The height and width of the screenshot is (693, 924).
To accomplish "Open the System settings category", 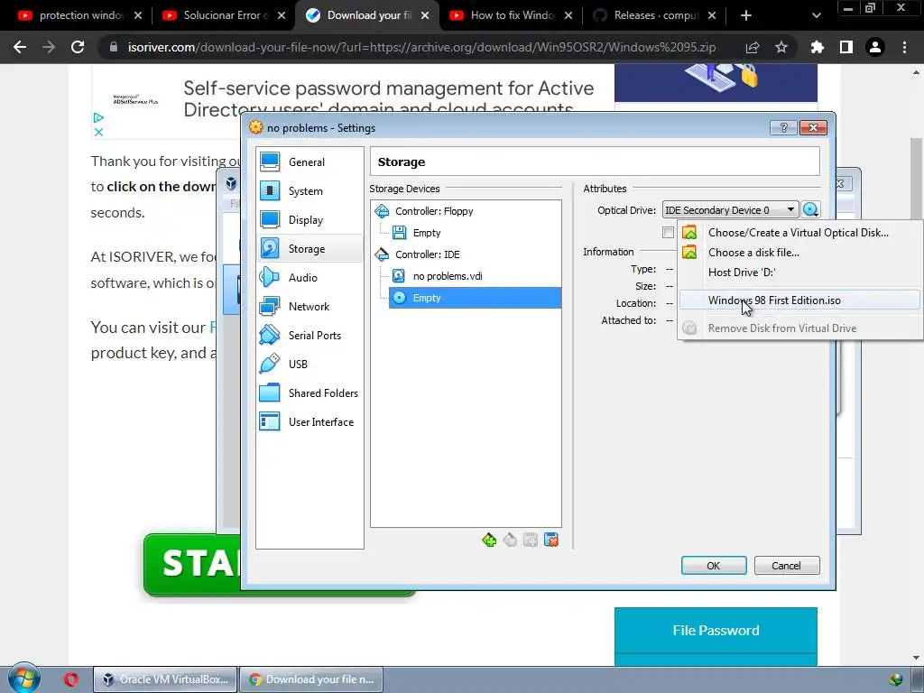I will pyautogui.click(x=310, y=191).
